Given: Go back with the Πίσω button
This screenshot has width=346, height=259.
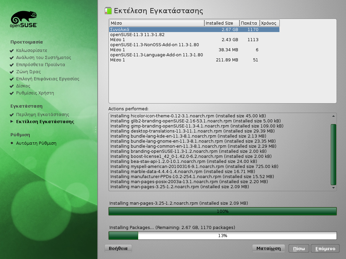Looking at the screenshot, I should coord(299,249).
